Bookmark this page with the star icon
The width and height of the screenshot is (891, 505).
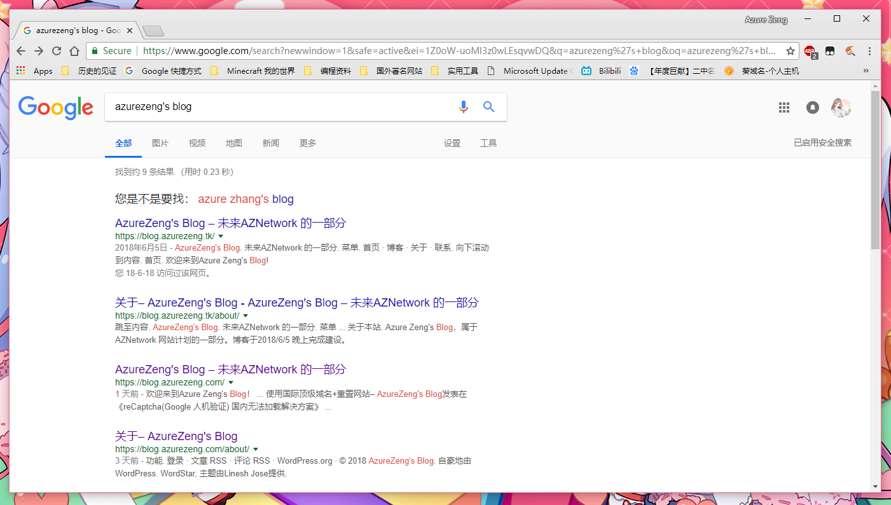(791, 51)
